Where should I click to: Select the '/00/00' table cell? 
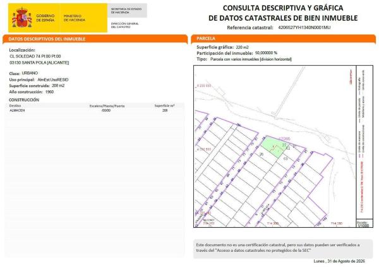tap(106, 110)
